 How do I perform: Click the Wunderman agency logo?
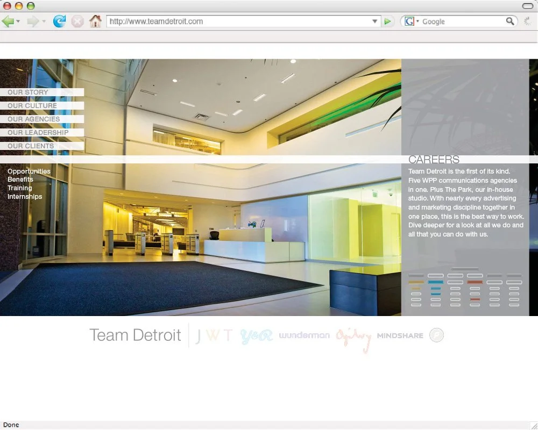point(305,335)
